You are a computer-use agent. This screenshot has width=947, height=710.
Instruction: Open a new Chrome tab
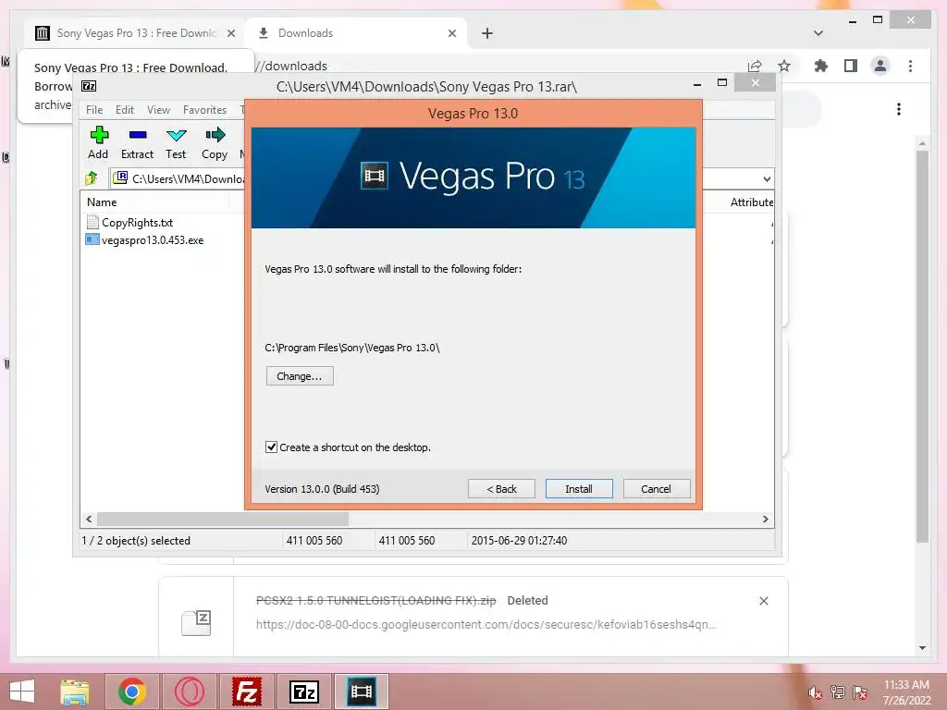tap(487, 33)
